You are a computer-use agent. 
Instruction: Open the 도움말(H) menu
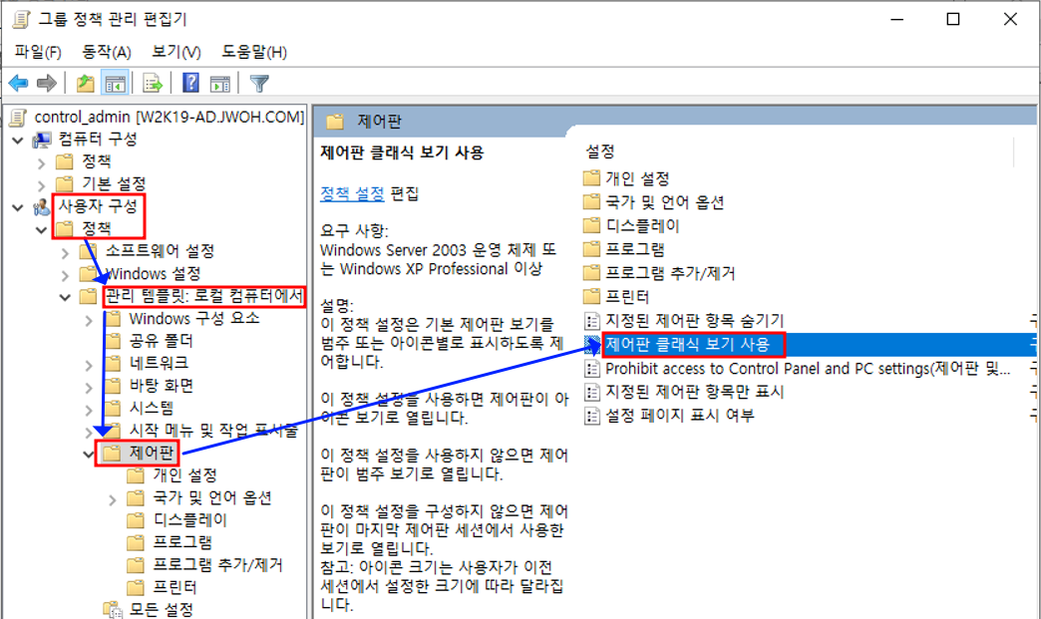(x=254, y=52)
